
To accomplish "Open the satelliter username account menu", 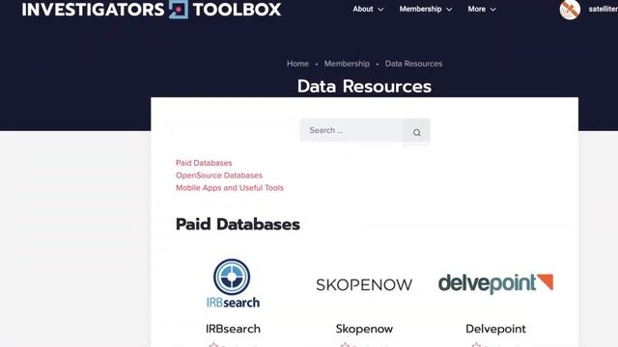I will 603,9.
